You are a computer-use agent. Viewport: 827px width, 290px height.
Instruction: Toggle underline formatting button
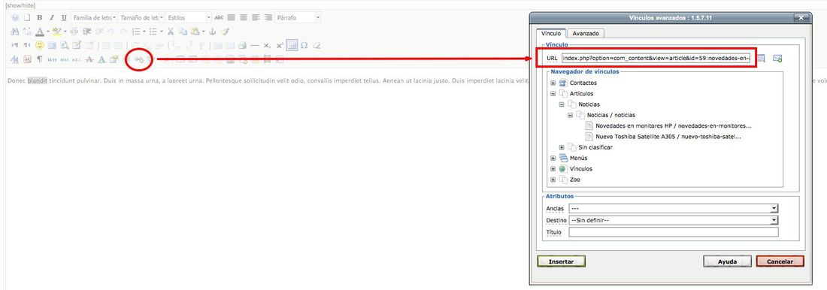[64, 17]
